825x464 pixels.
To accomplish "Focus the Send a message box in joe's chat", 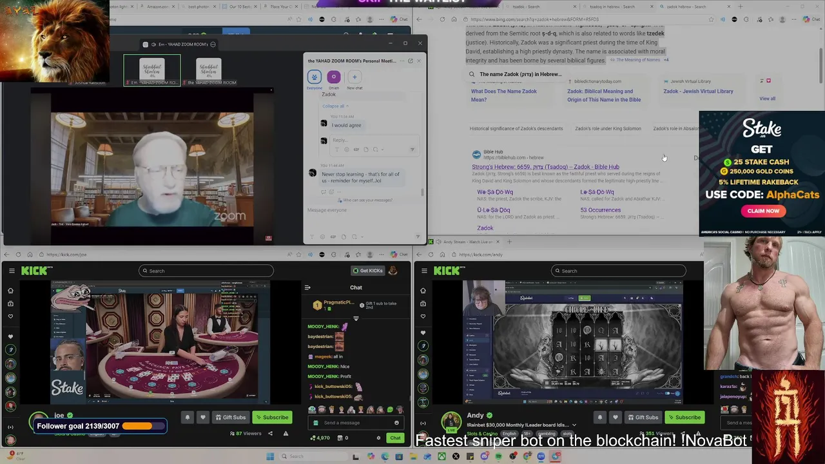I will 355,423.
